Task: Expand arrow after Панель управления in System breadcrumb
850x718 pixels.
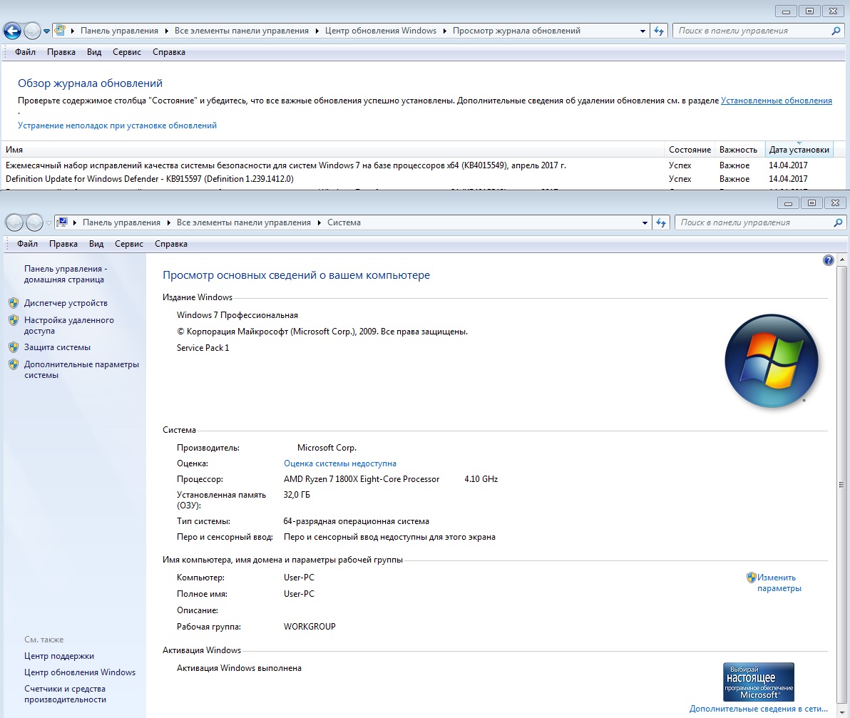Action: coord(168,222)
